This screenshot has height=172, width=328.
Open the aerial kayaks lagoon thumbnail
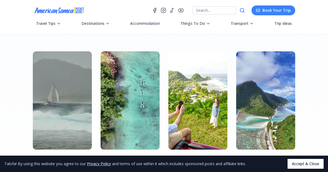tap(130, 100)
